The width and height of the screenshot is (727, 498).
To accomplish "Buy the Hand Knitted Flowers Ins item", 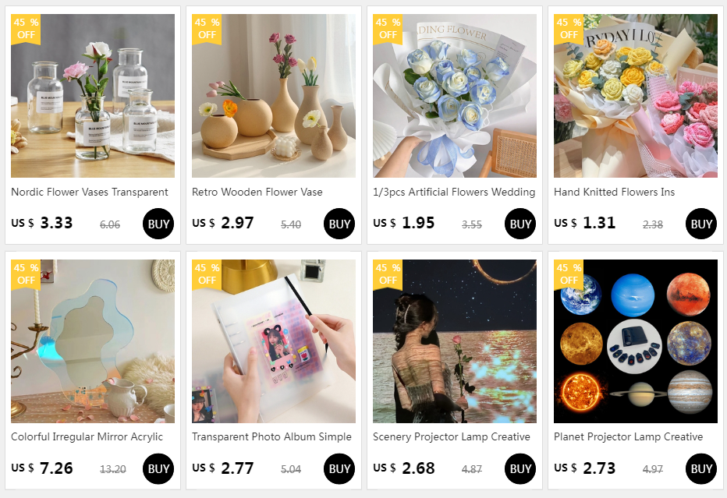I will pos(700,224).
